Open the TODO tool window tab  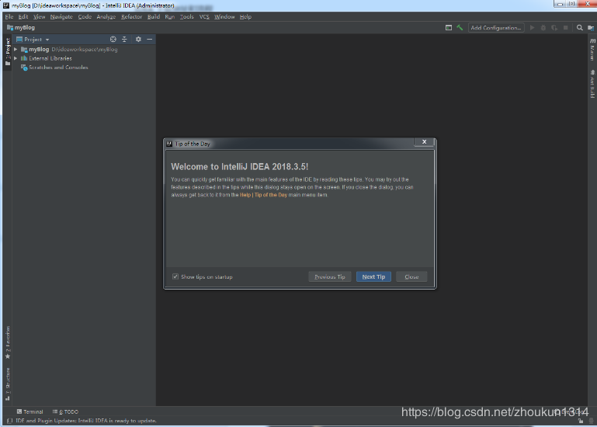[x=65, y=411]
